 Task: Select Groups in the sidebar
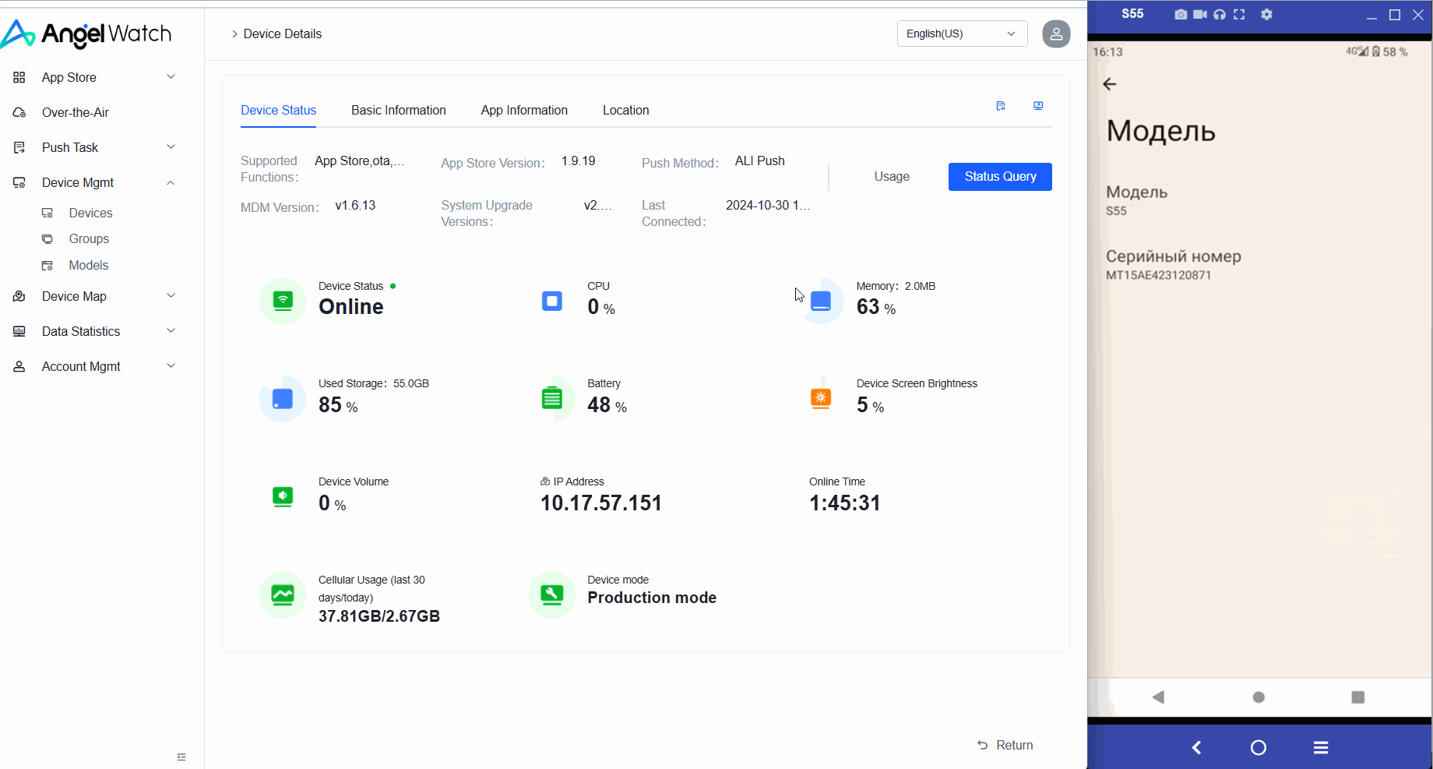89,238
